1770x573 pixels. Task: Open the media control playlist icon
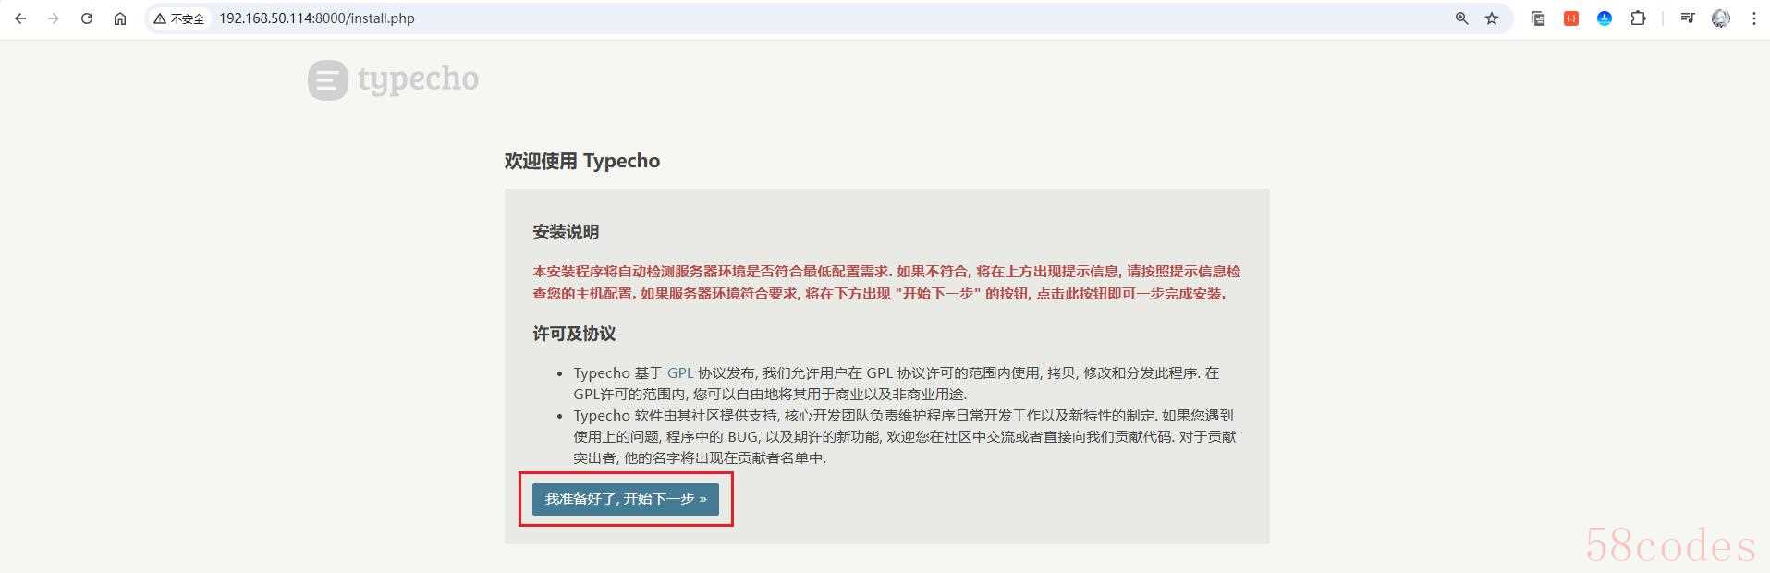(x=1688, y=18)
